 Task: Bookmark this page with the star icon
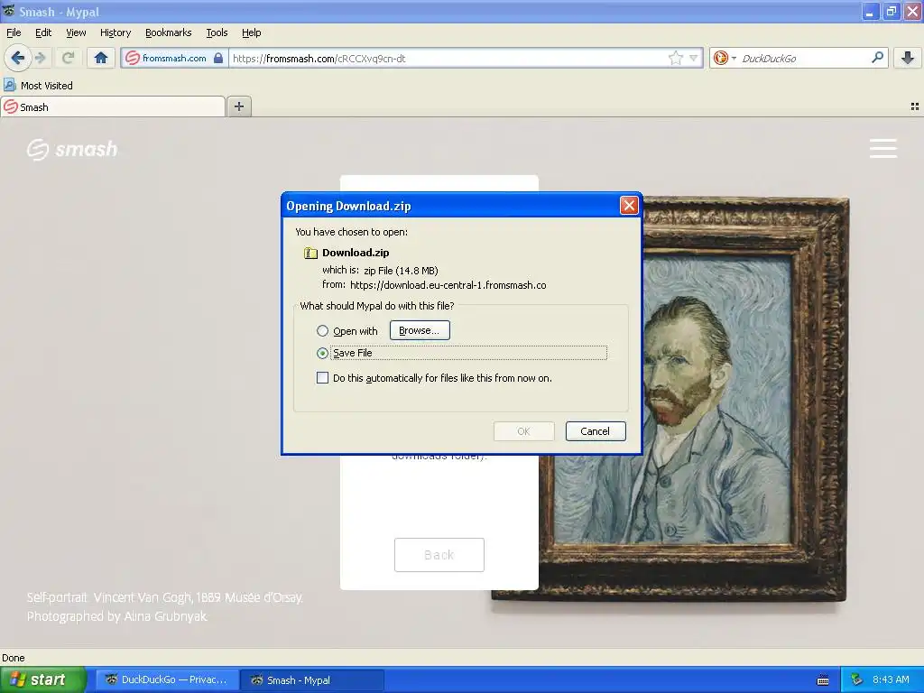(675, 58)
